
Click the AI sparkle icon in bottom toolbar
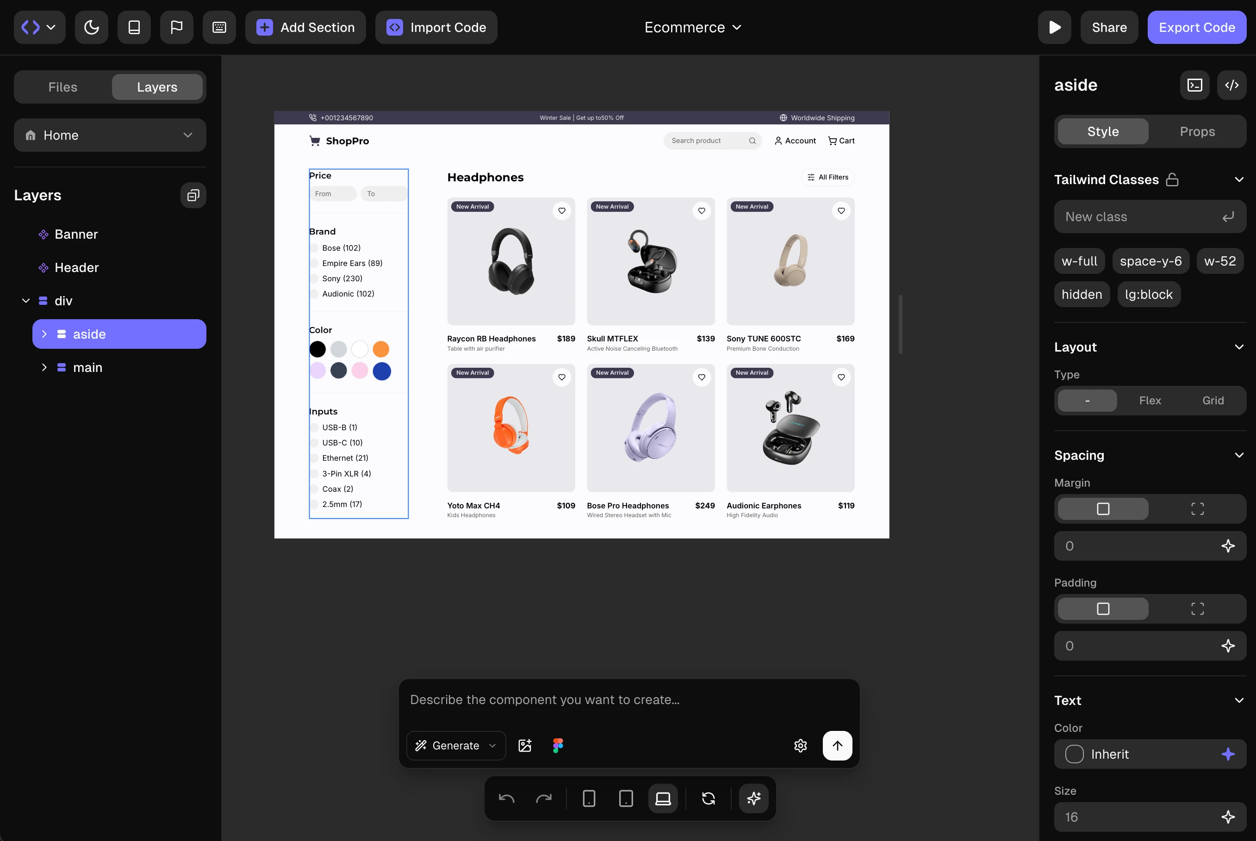754,798
